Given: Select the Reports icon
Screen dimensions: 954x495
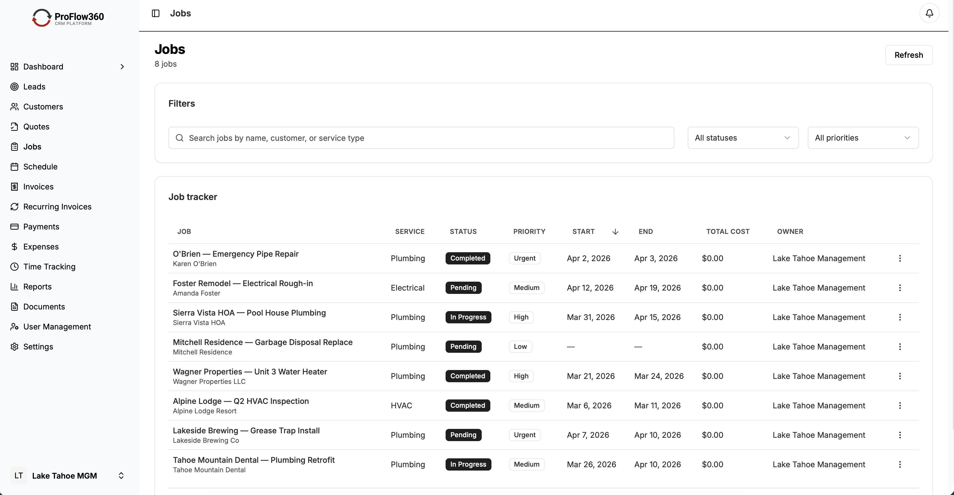Looking at the screenshot, I should pos(14,286).
